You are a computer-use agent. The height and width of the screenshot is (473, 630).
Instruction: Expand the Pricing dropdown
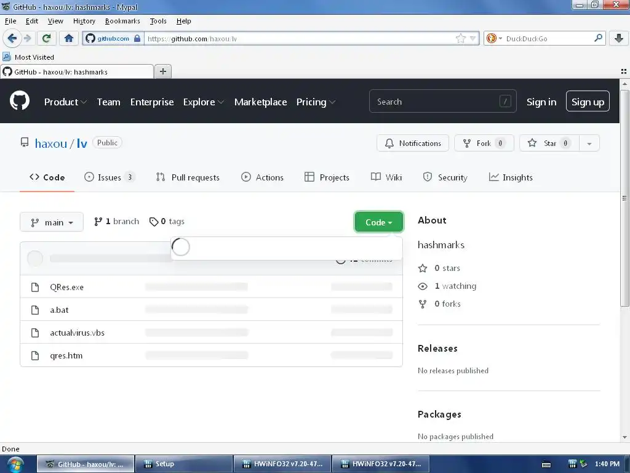(x=316, y=102)
